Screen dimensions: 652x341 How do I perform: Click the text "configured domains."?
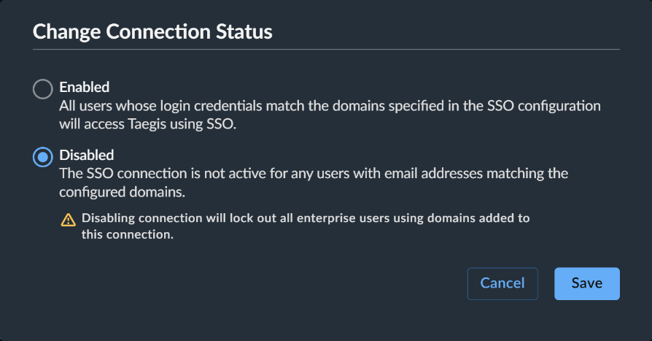[123, 192]
